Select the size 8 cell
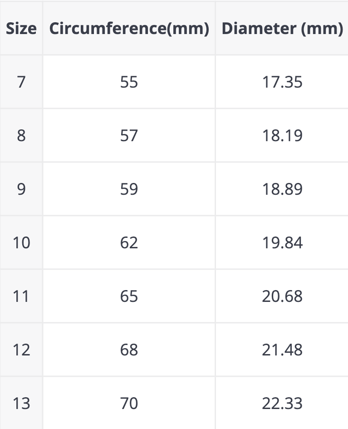Image resolution: width=348 pixels, height=429 pixels. pyautogui.click(x=21, y=136)
